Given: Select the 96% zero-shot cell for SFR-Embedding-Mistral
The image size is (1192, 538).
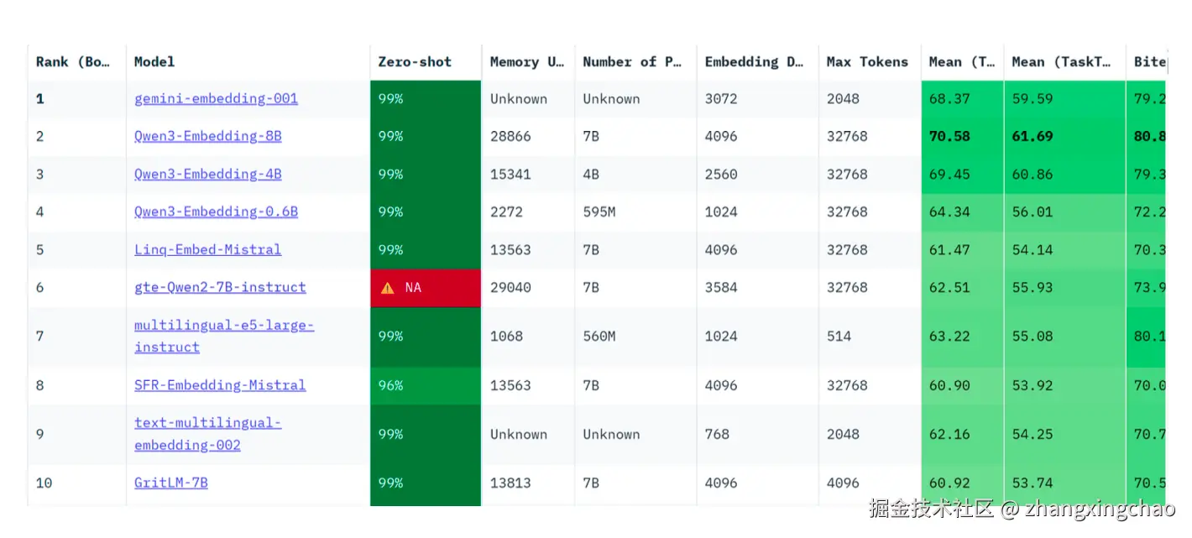Looking at the screenshot, I should (x=426, y=385).
